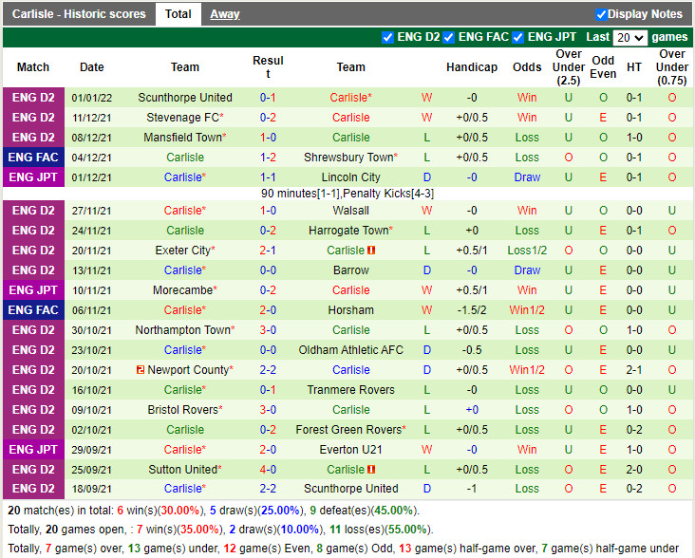
Task: Select ENG FAC label in 04/12/21 row
Action: [x=33, y=158]
